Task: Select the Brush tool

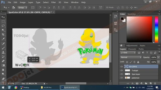Action: [3, 48]
